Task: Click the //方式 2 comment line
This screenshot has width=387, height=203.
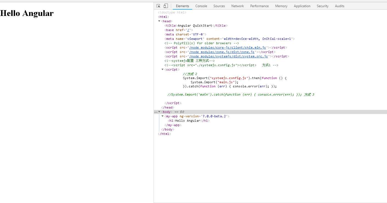Action: coord(190,74)
